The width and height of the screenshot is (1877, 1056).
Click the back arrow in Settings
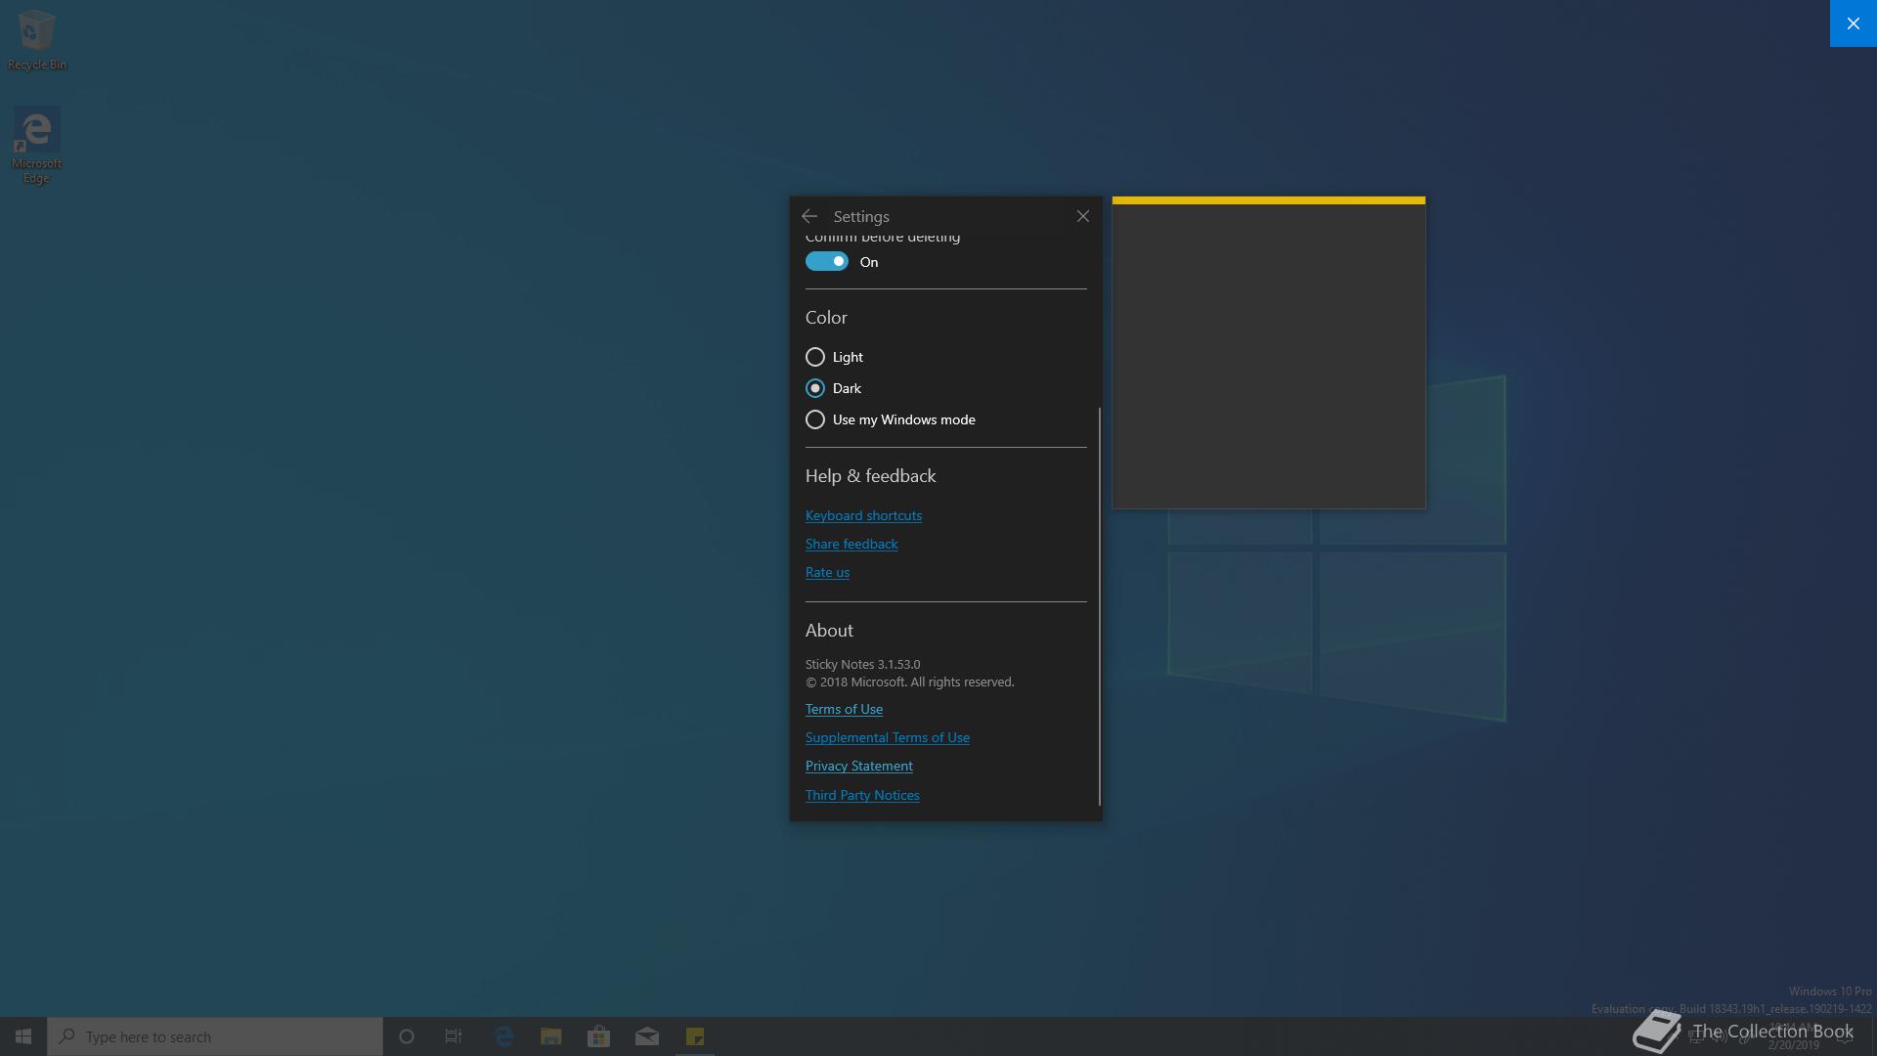[809, 216]
